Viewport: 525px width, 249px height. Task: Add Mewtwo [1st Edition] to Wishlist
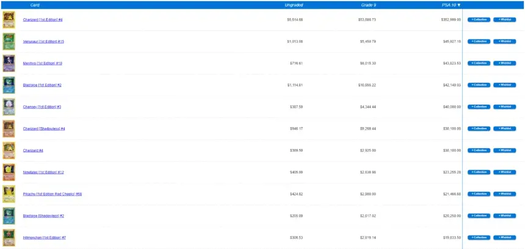[x=505, y=63]
